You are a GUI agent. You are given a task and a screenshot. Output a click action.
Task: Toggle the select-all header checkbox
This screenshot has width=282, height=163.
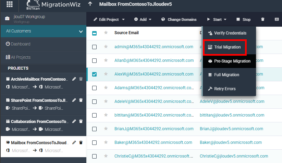95,33
